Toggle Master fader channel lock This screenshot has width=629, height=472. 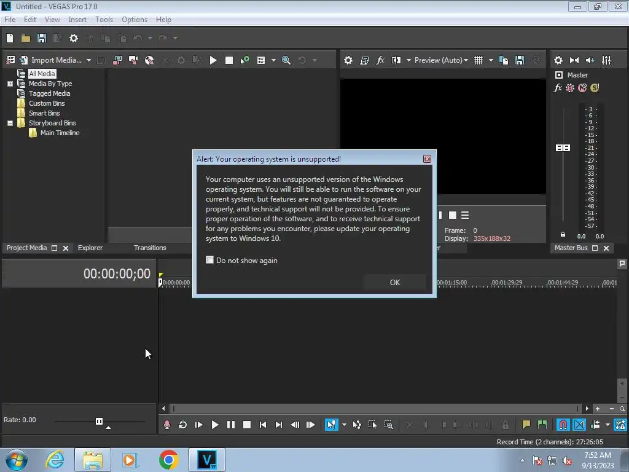tap(563, 235)
